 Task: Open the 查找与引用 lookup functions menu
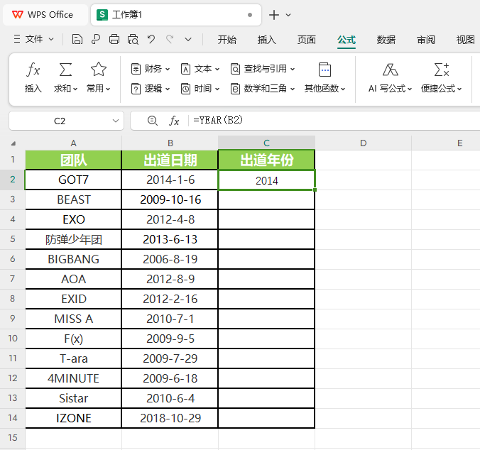tap(262, 69)
